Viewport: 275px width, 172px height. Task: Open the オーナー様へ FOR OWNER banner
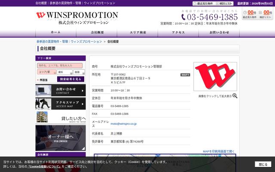[61, 138]
